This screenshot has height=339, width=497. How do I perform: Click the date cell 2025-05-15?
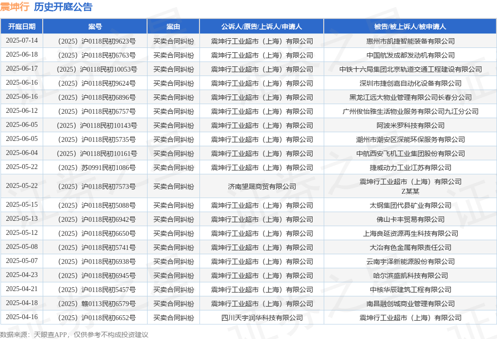point(21,204)
